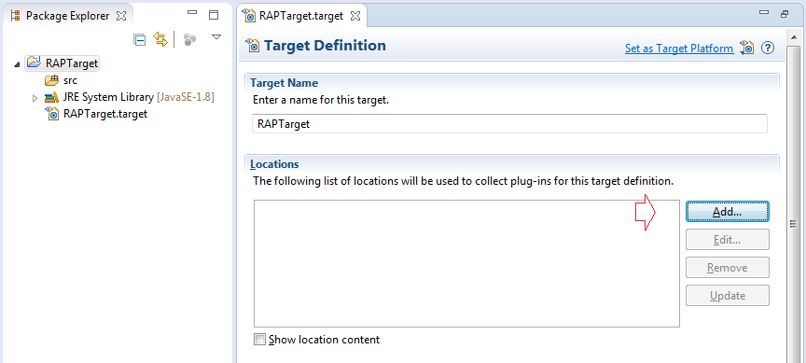Click Set as Target Platform link
The image size is (806, 363).
tap(679, 49)
